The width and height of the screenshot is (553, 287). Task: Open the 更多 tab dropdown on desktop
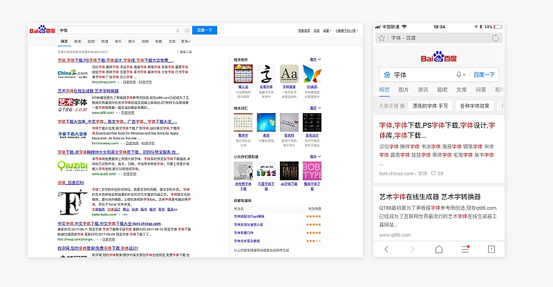(x=185, y=41)
